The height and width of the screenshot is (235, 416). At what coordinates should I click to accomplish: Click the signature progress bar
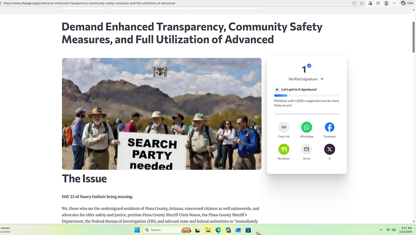pyautogui.click(x=306, y=95)
